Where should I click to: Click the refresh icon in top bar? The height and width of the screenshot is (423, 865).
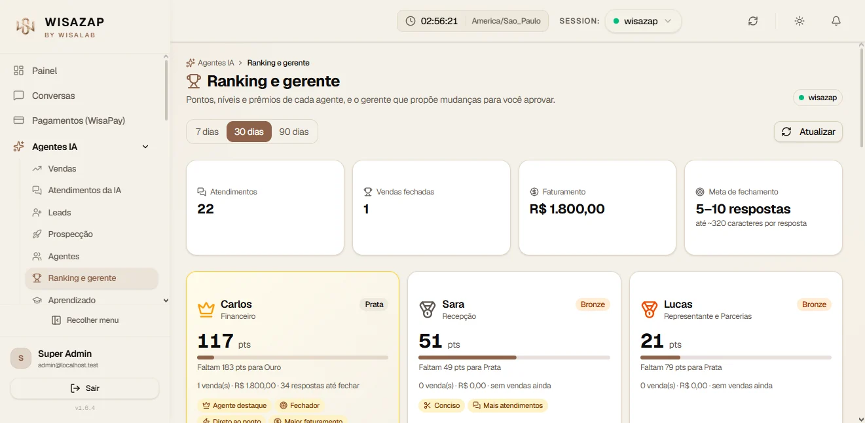tap(753, 21)
